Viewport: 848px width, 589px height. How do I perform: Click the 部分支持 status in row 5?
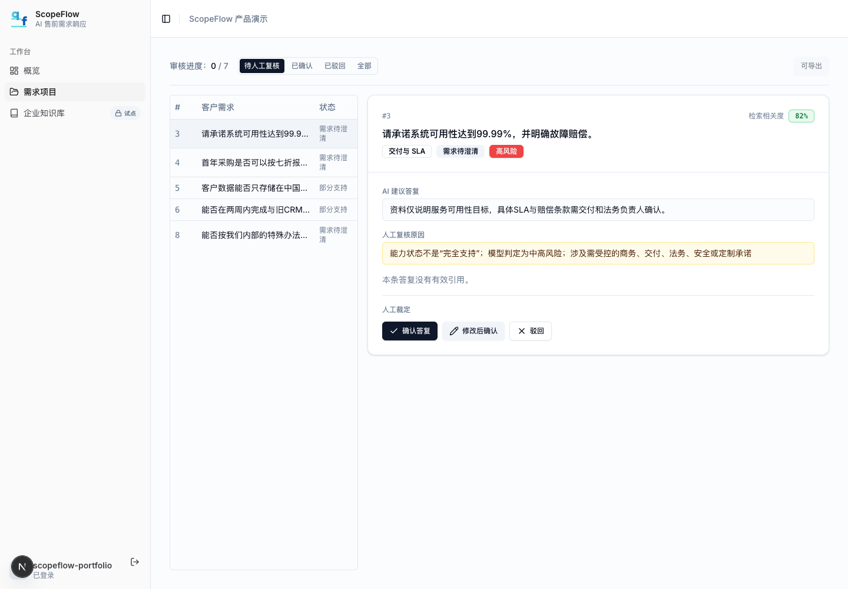pyautogui.click(x=333, y=188)
